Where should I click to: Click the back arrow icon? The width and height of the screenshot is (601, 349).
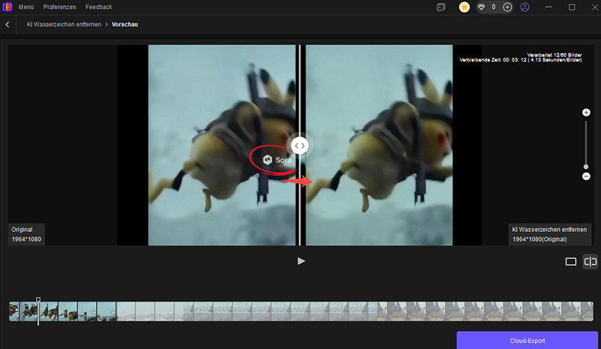coord(8,25)
